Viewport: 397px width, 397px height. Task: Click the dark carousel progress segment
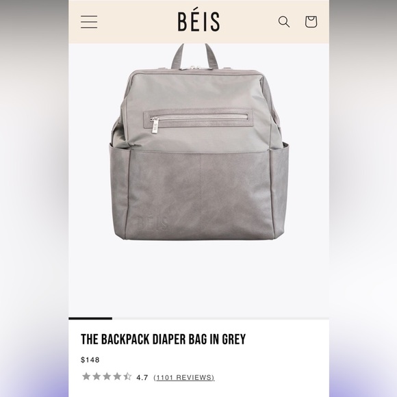(90, 318)
